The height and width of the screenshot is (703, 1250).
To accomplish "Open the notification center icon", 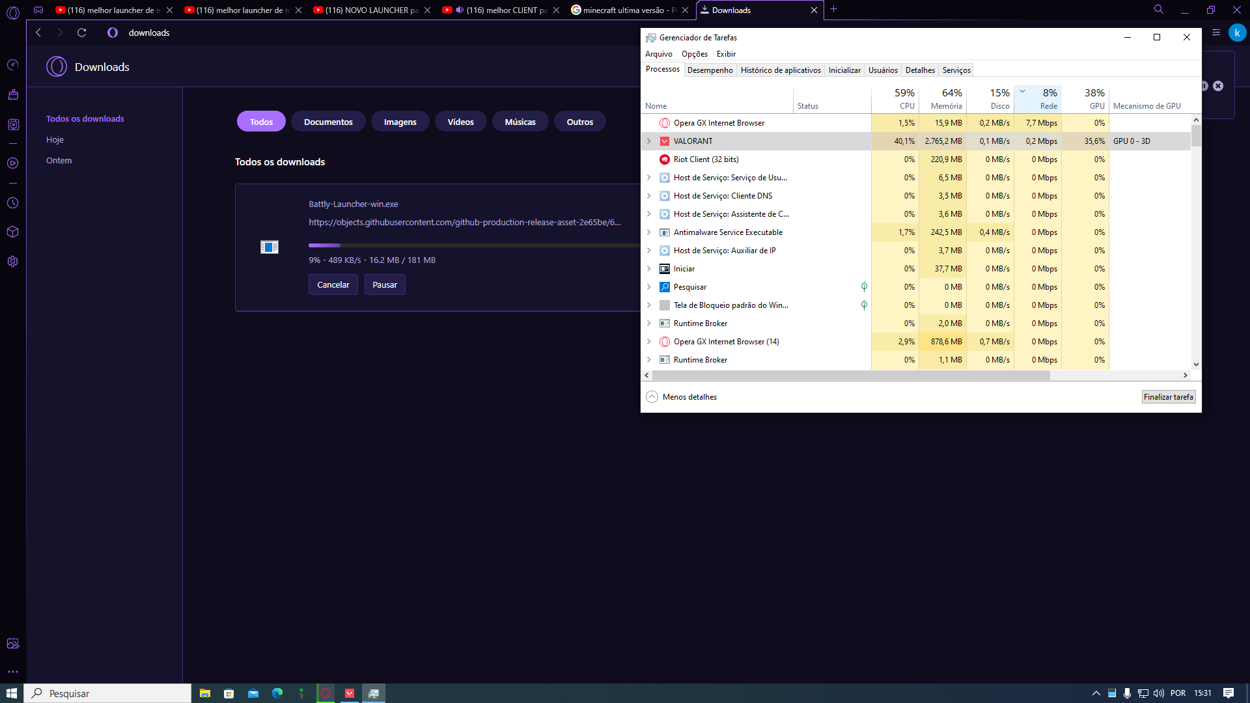I will [x=1229, y=693].
